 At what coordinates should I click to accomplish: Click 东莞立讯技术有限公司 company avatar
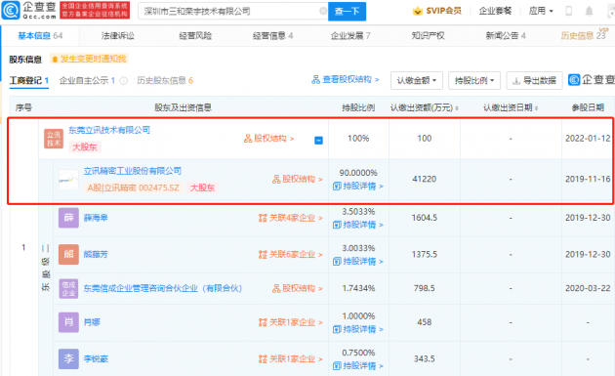click(x=54, y=139)
